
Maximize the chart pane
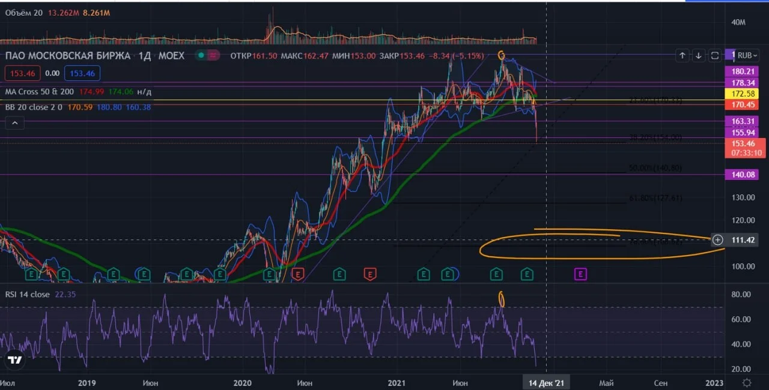[715, 55]
